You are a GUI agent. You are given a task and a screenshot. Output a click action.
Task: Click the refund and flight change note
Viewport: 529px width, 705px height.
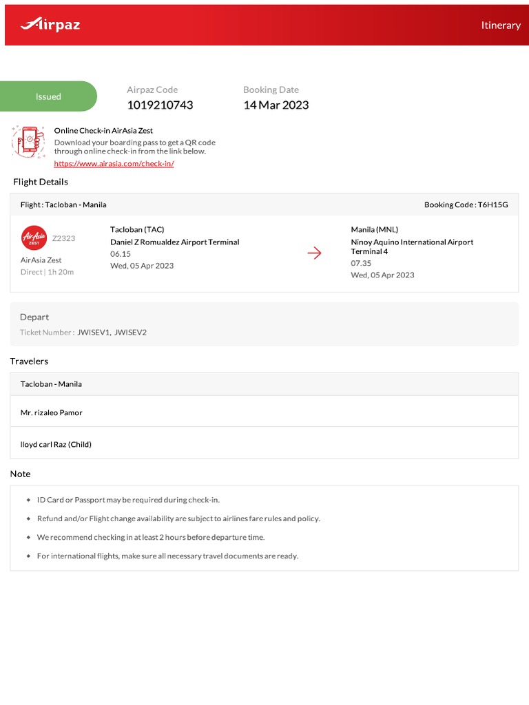coord(178,519)
